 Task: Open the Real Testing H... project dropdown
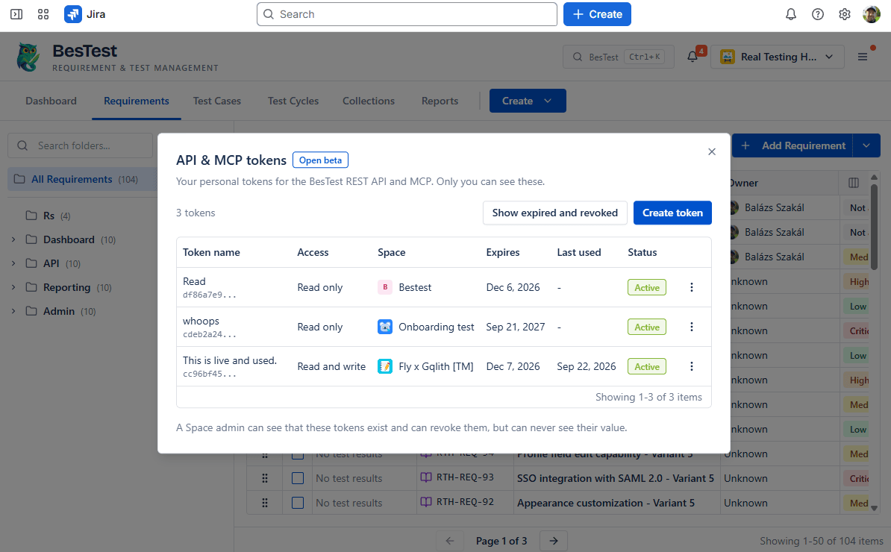tap(777, 57)
